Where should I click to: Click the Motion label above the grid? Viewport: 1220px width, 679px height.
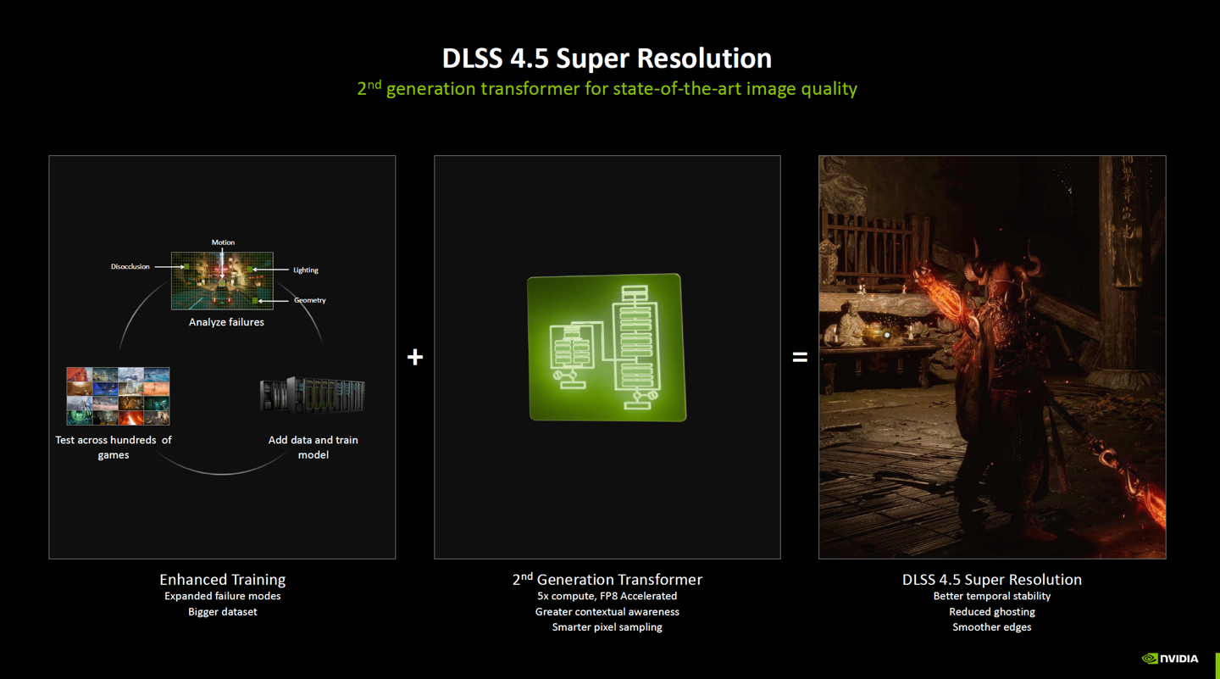(223, 242)
